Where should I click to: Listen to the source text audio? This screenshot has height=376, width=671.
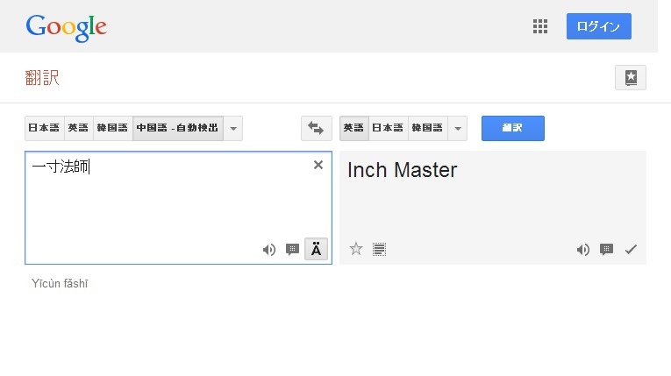pyautogui.click(x=269, y=249)
